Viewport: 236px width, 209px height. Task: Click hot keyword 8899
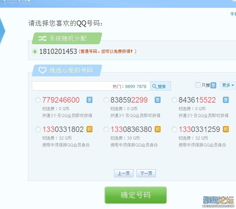130,87
